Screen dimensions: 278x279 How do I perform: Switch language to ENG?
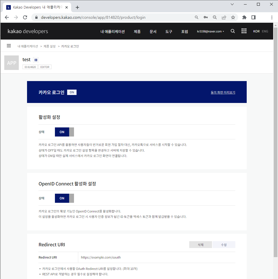265,31
